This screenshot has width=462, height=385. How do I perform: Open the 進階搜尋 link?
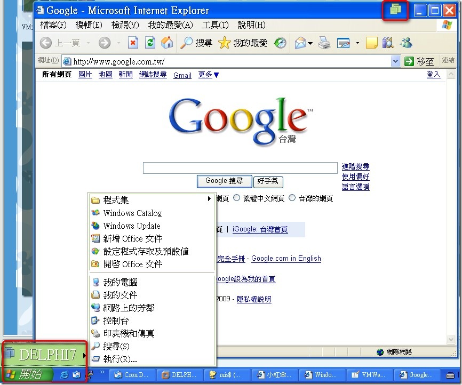(x=355, y=166)
